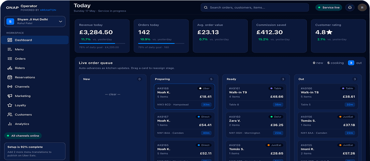Viewport: 370px width, 161px height.
Task: Click the Analytics bar chart icon
Action: [10, 124]
